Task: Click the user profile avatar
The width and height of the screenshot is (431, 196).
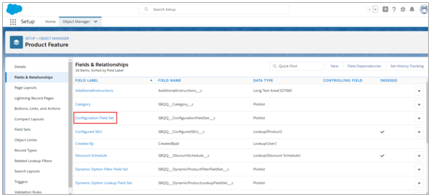Action: pyautogui.click(x=424, y=9)
